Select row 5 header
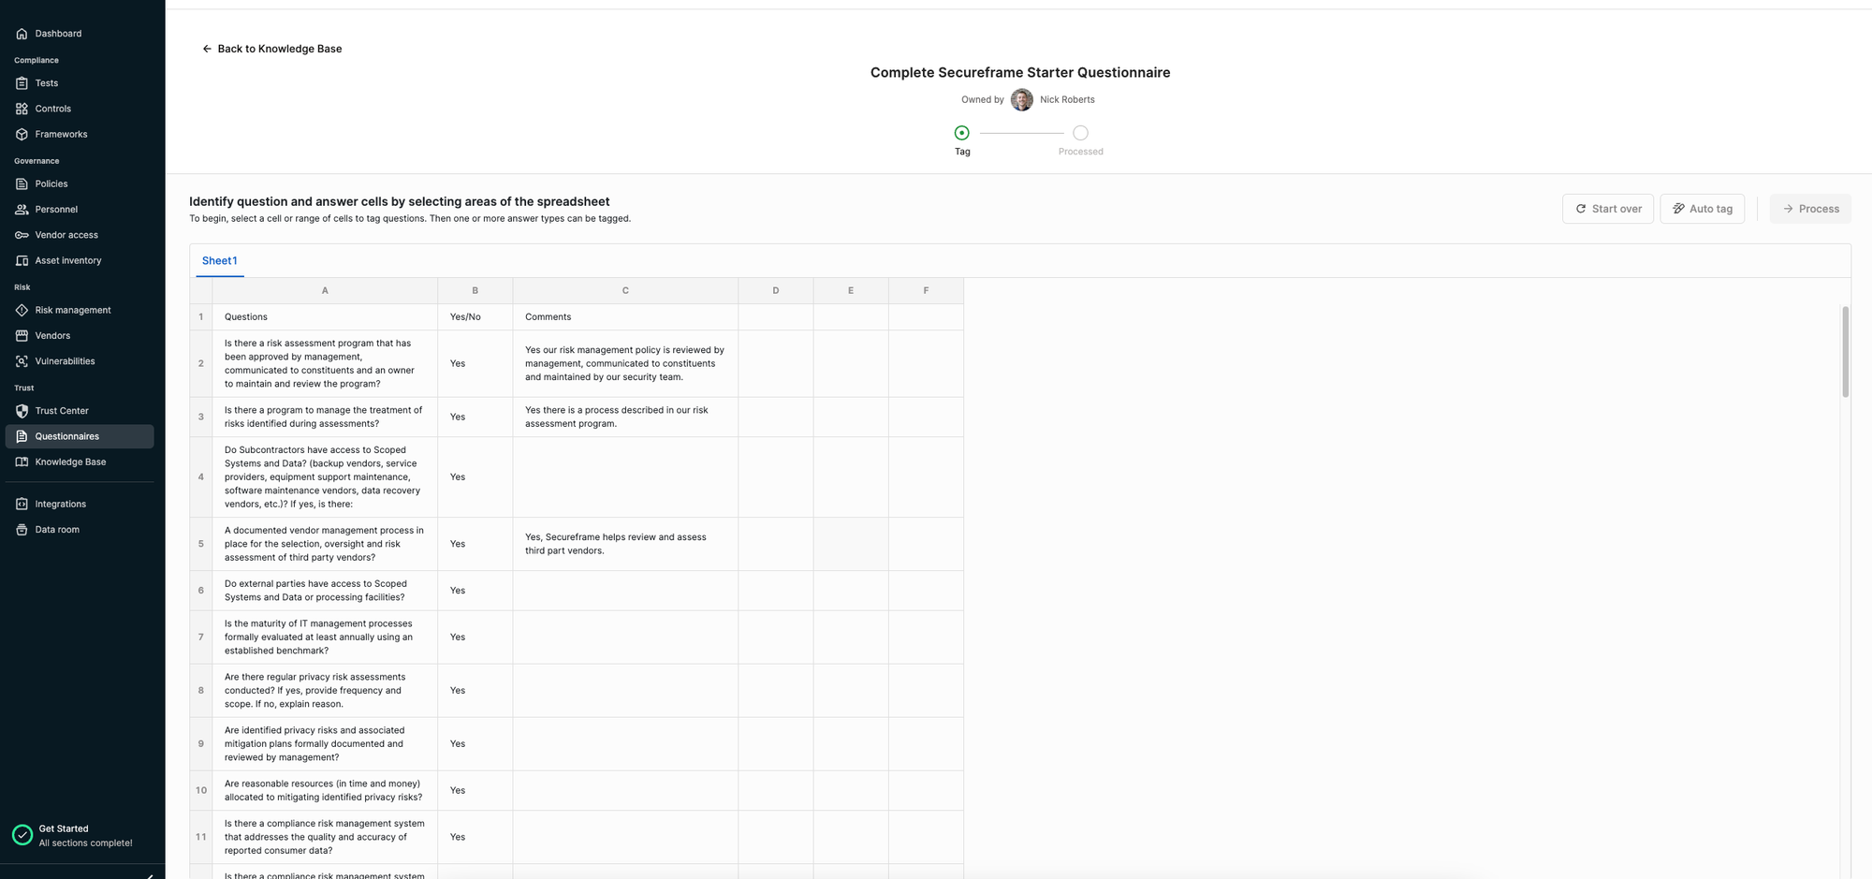Viewport: 1872px width, 879px height. [201, 544]
